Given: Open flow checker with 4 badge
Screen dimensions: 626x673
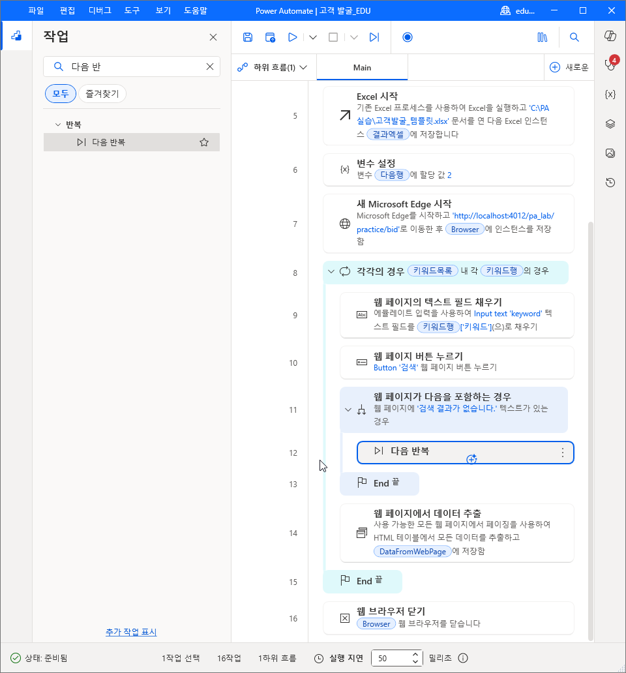Looking at the screenshot, I should pos(610,63).
